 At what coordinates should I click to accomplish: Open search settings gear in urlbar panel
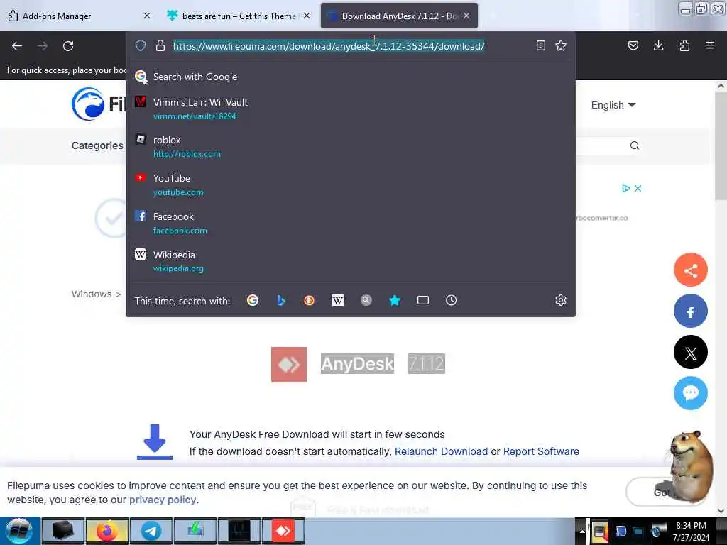(x=561, y=300)
